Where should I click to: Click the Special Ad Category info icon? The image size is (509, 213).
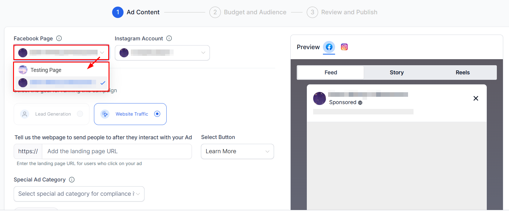coord(72,180)
